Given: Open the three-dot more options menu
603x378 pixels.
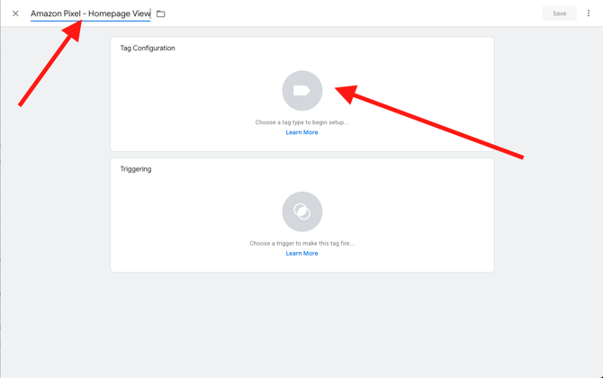Looking at the screenshot, I should [x=589, y=13].
